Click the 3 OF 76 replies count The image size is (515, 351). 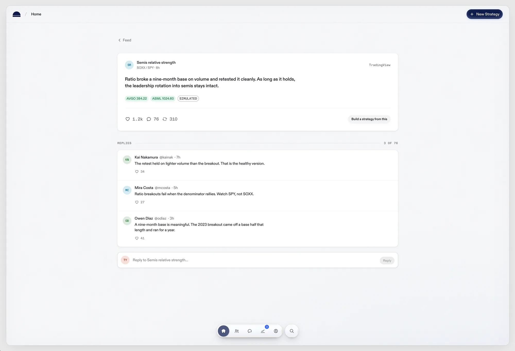tap(391, 143)
